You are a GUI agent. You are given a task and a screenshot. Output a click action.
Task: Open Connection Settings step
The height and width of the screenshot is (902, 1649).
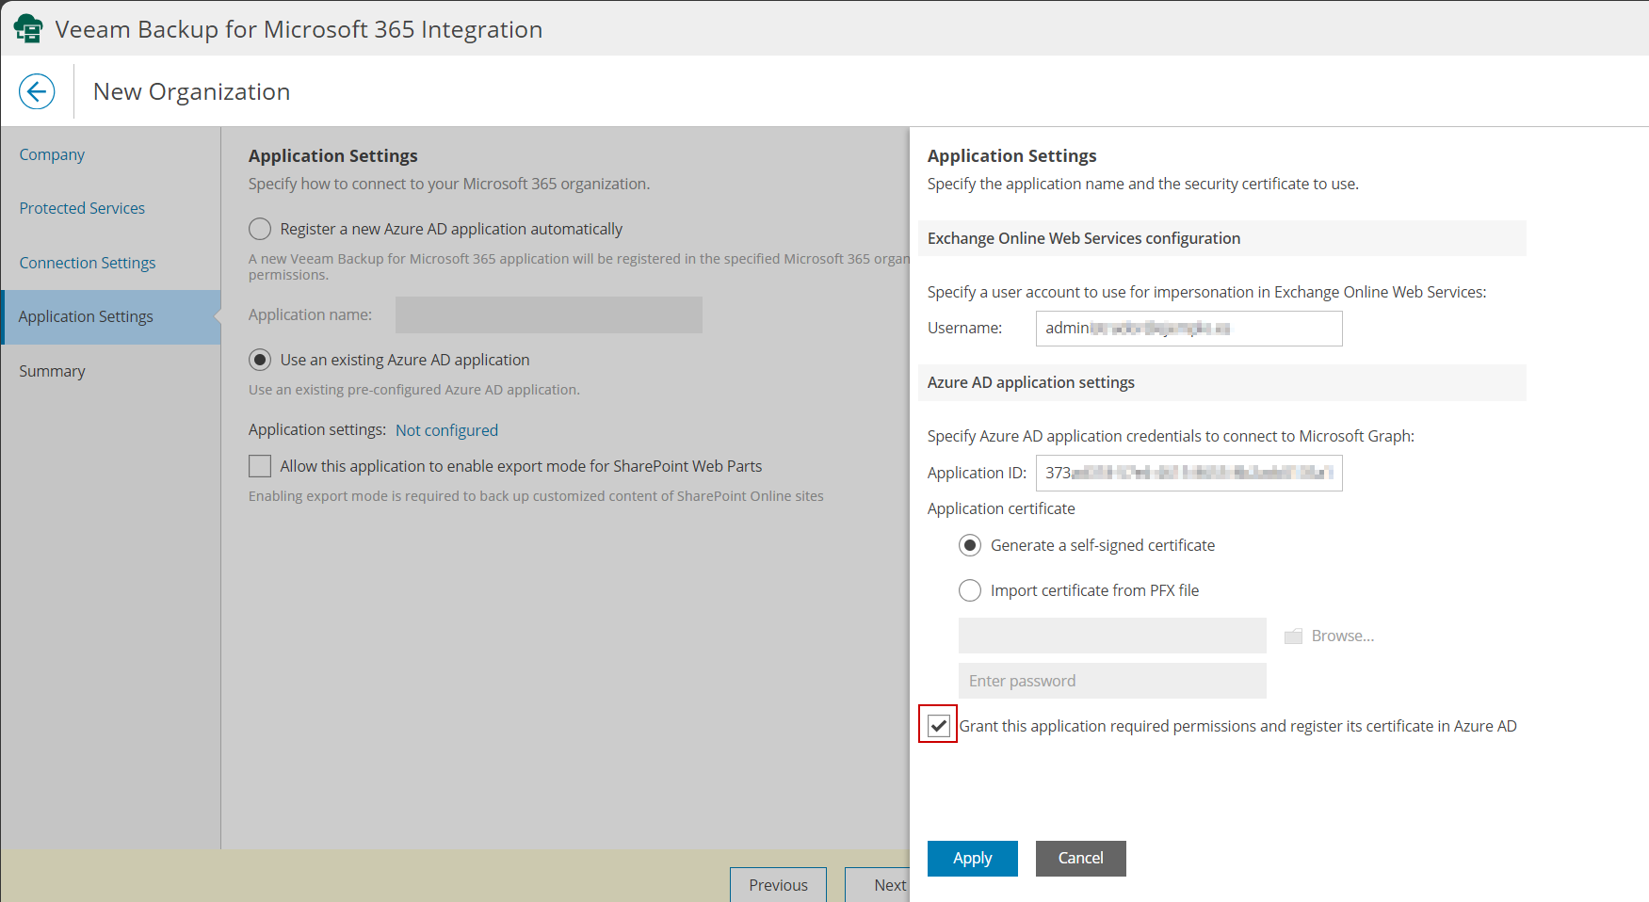click(88, 263)
